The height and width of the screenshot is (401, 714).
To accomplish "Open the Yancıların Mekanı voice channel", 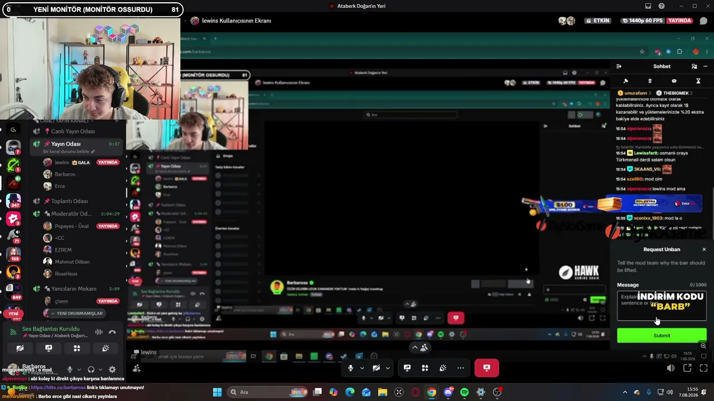I will tap(74, 288).
